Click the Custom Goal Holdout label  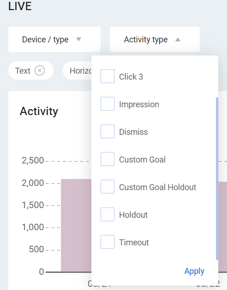(x=157, y=187)
